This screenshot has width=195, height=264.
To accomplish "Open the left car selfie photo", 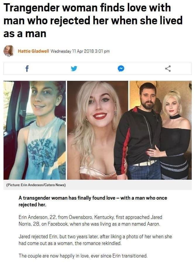I will 35,130.
